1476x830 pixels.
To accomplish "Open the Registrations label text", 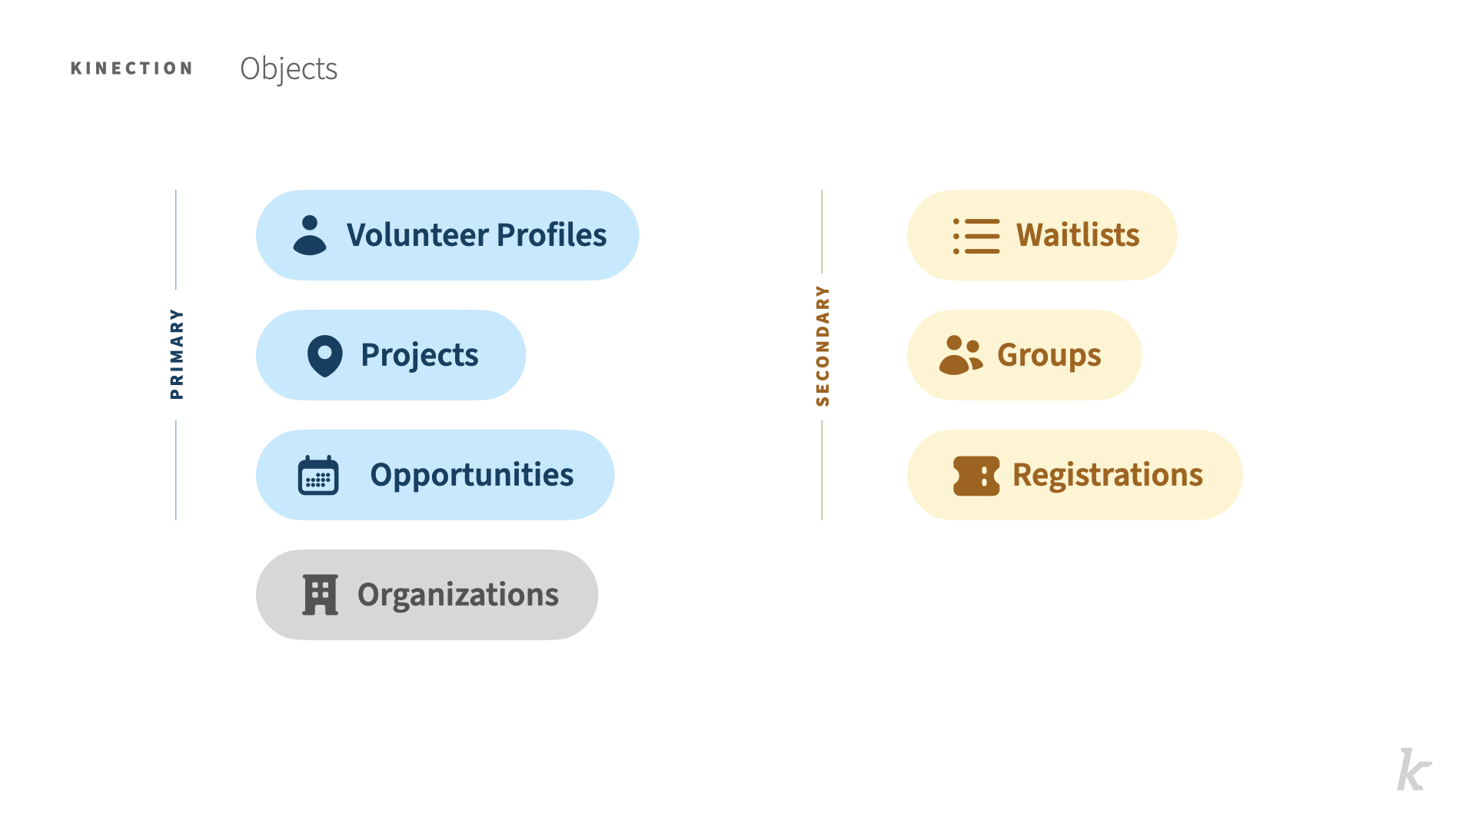I will pos(1108,476).
